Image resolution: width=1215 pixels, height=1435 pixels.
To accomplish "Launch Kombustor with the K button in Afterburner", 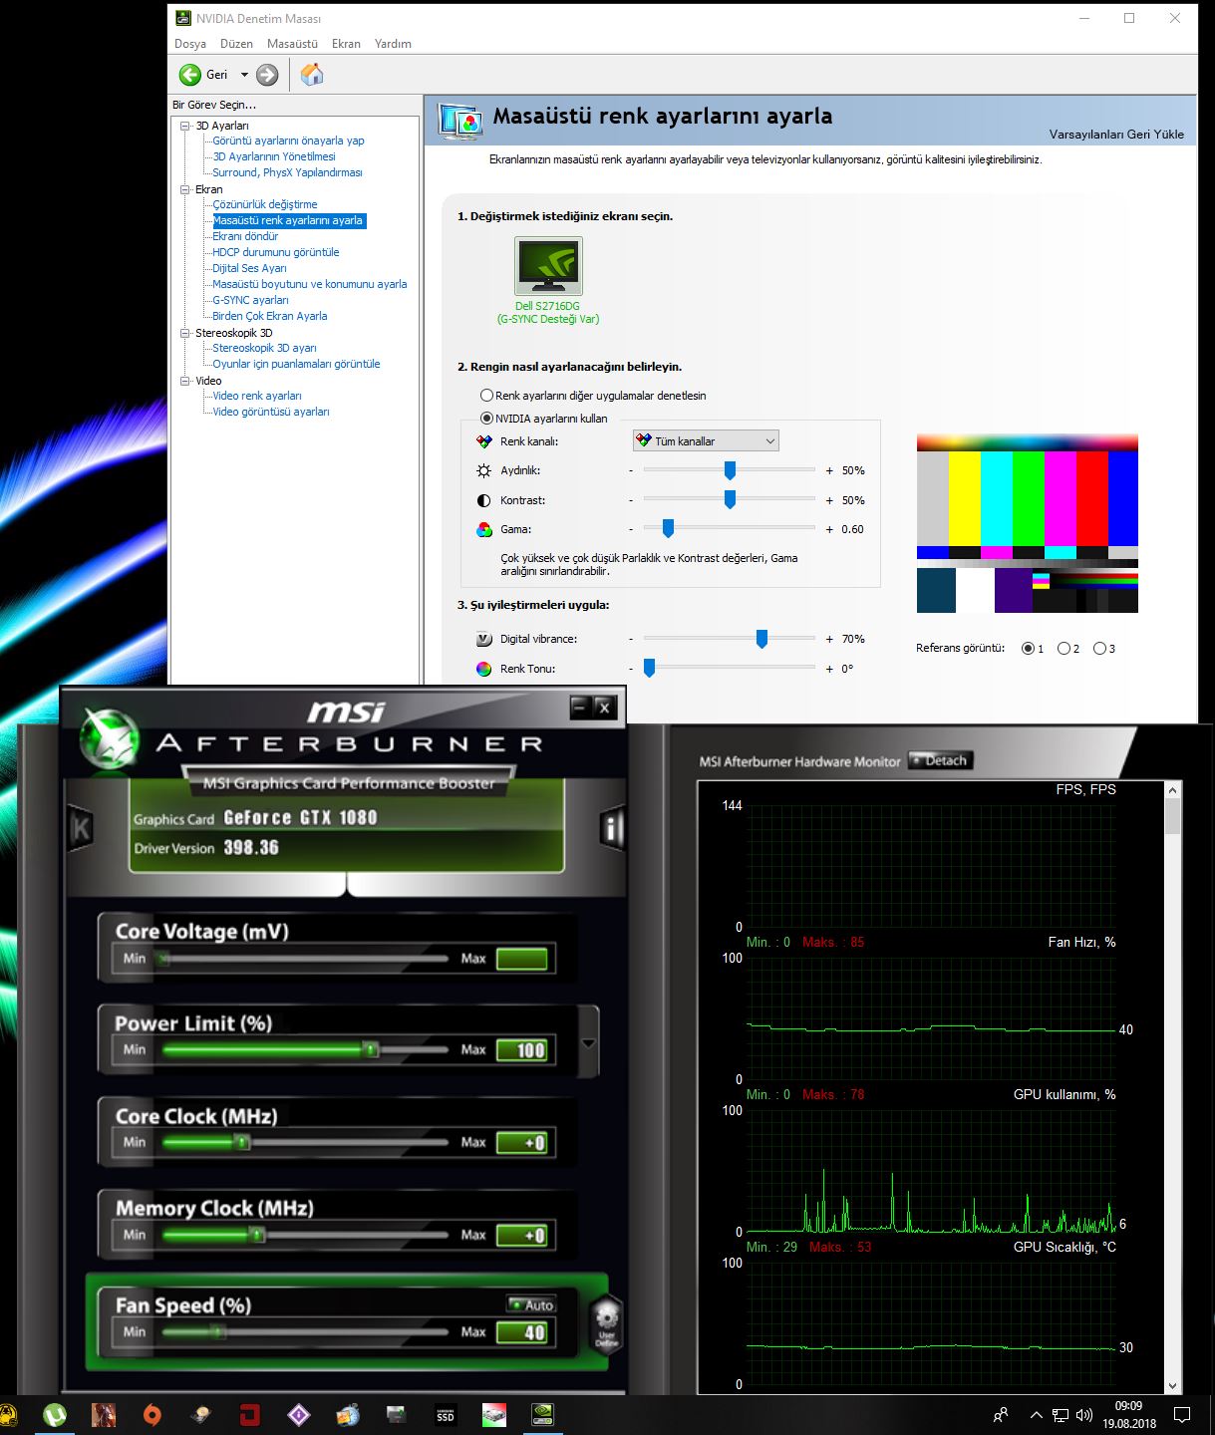I will tap(81, 828).
